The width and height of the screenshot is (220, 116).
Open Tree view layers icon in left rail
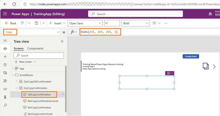[x=5, y=49]
